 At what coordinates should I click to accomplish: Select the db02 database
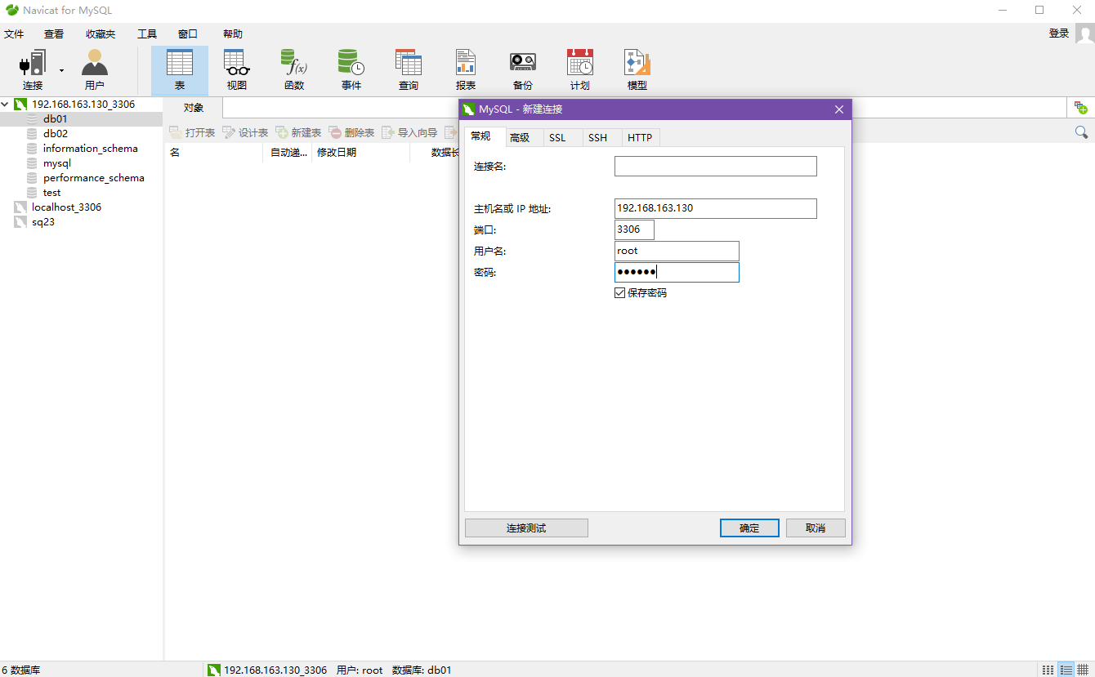point(56,134)
